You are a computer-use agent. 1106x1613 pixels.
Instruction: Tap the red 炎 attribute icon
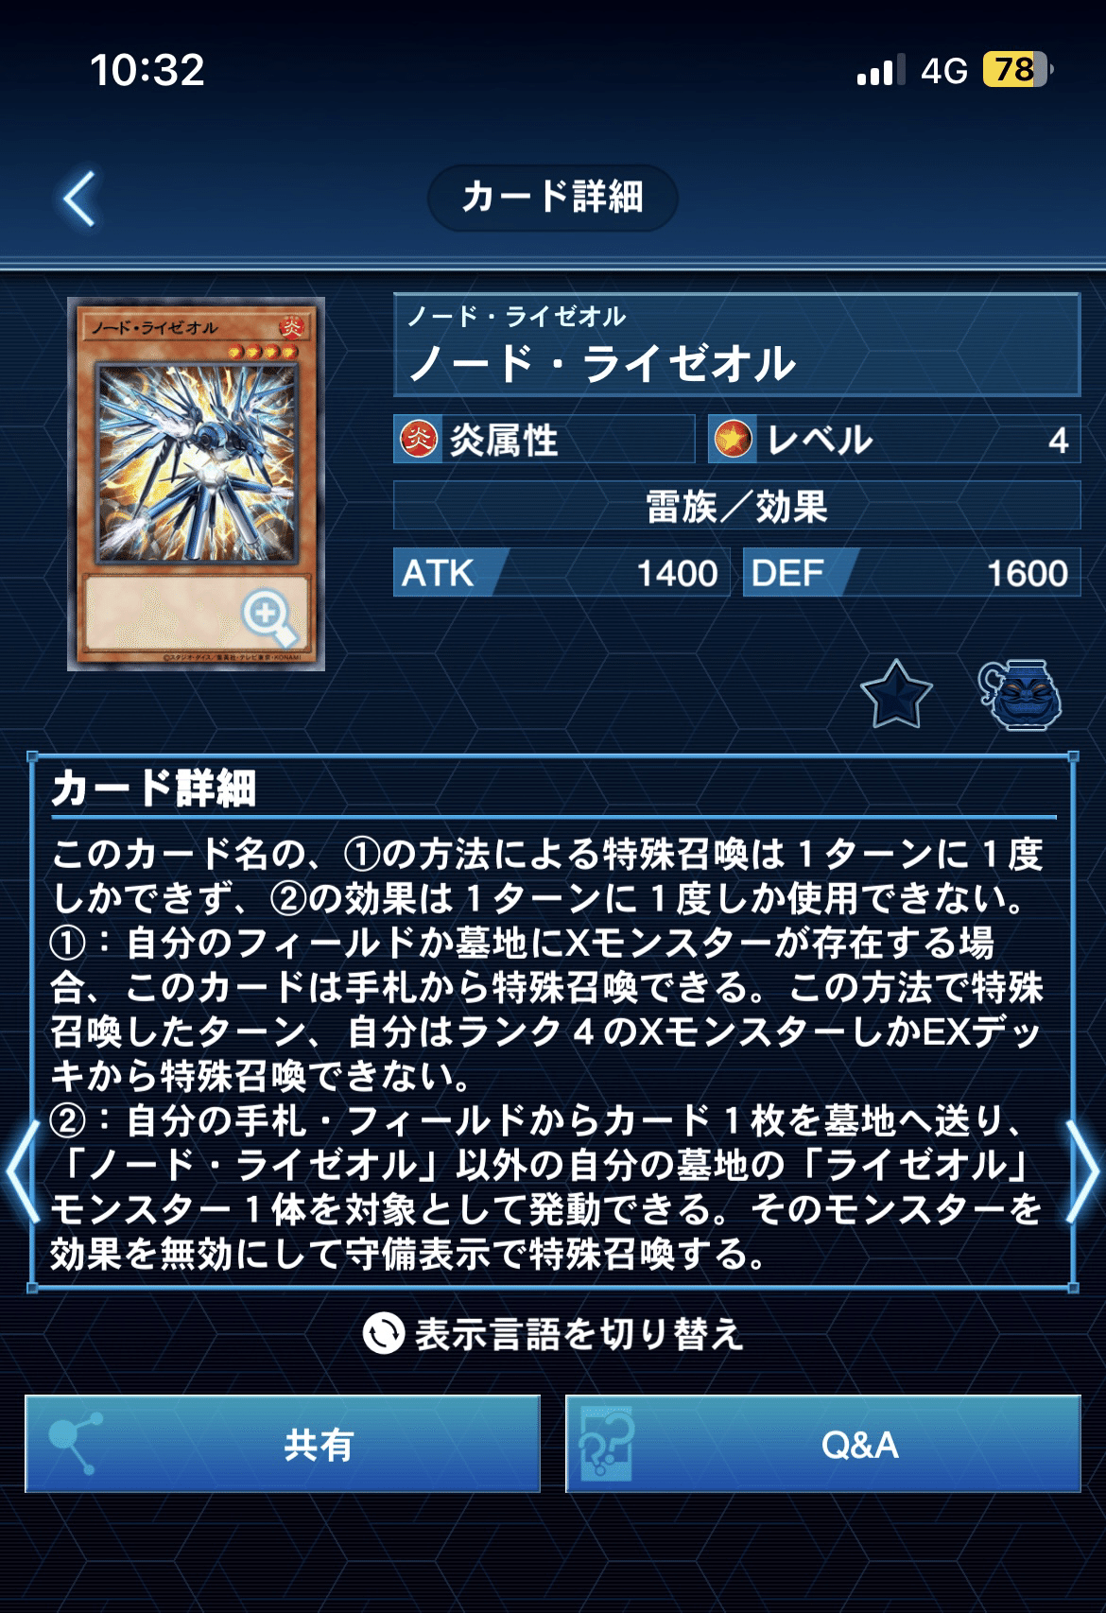coord(418,440)
